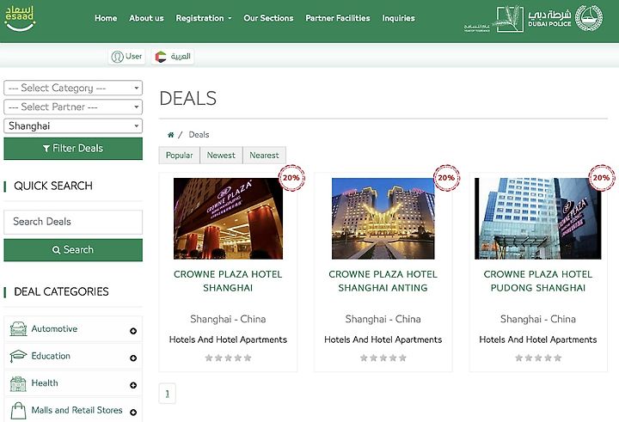Click the Esaad logo

20,18
